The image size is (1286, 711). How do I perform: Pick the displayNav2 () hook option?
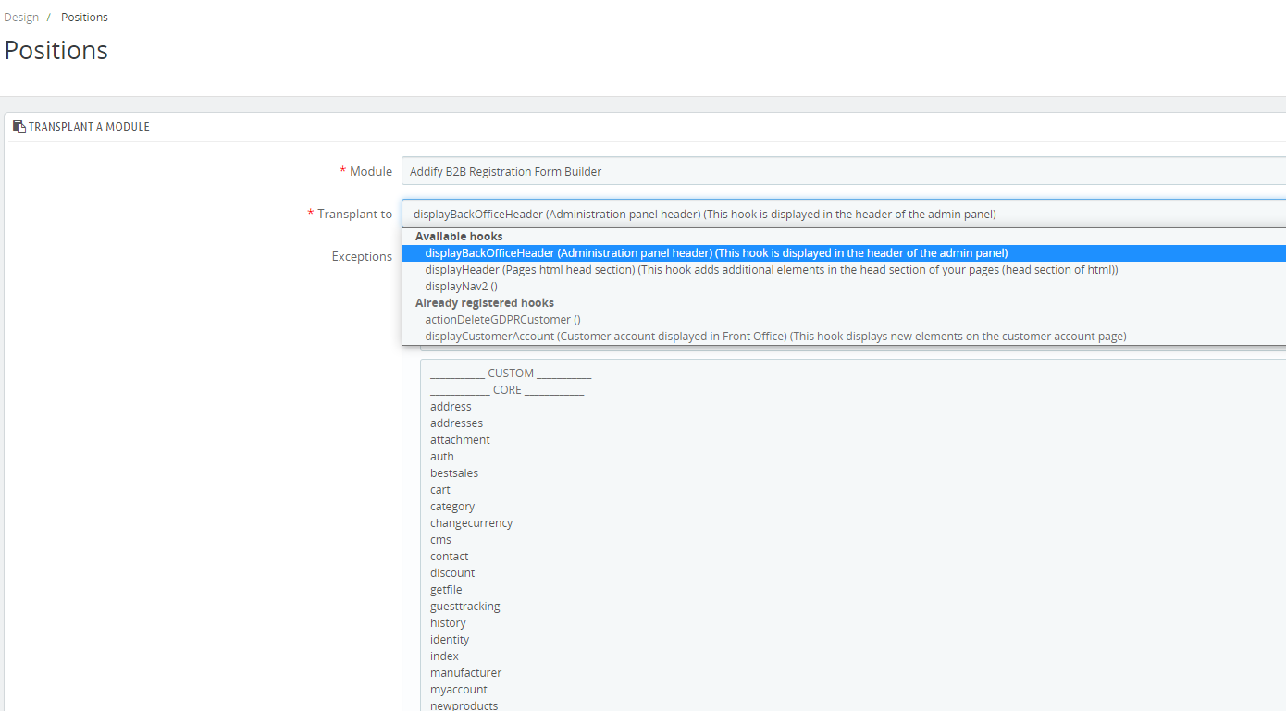click(844, 287)
